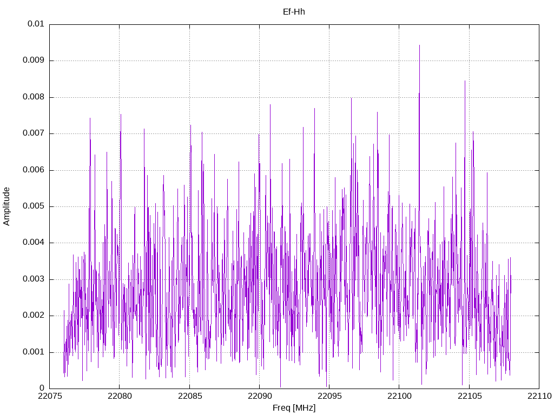Click x-axis tick label 22085
Viewport: 554px width, 415px height.
click(190, 396)
